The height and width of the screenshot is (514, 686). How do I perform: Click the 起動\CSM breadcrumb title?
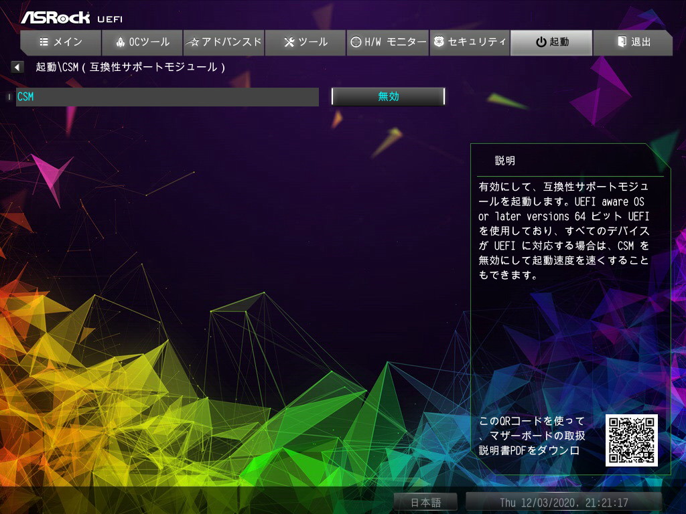click(131, 68)
